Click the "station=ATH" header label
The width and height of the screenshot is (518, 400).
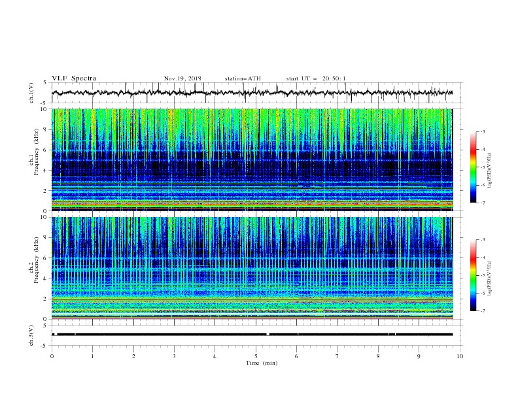[x=243, y=78]
